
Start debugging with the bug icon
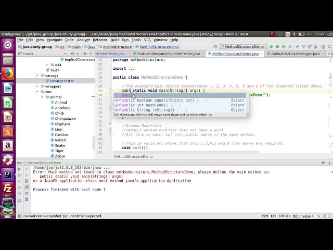(x=277, y=46)
